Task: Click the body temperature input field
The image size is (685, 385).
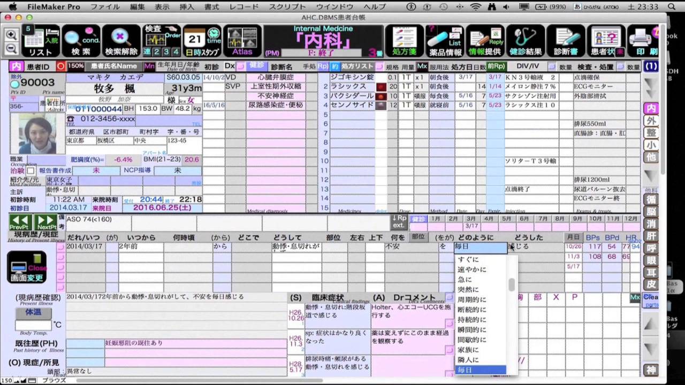Action: pyautogui.click(x=33, y=325)
